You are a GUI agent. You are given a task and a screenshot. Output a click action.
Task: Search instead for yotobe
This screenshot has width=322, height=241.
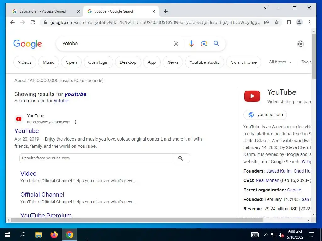pos(61,101)
